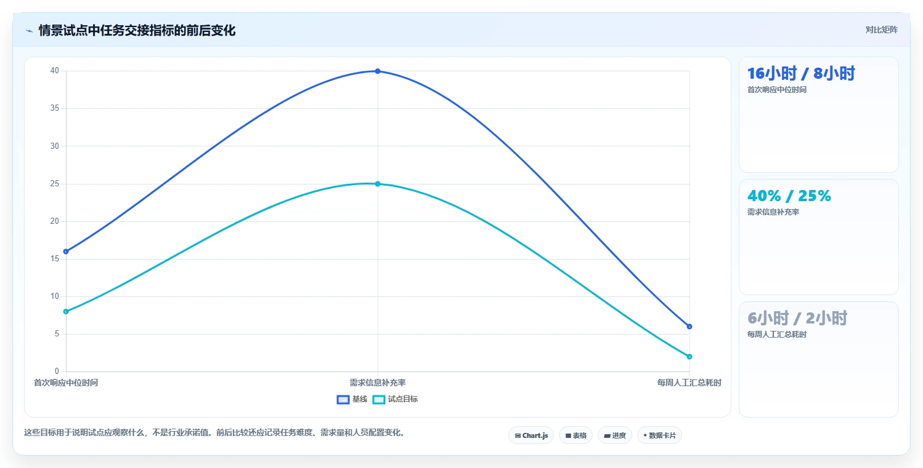
Task: Click the 每周人工汇总耗时 x-axis label
Action: tap(689, 383)
